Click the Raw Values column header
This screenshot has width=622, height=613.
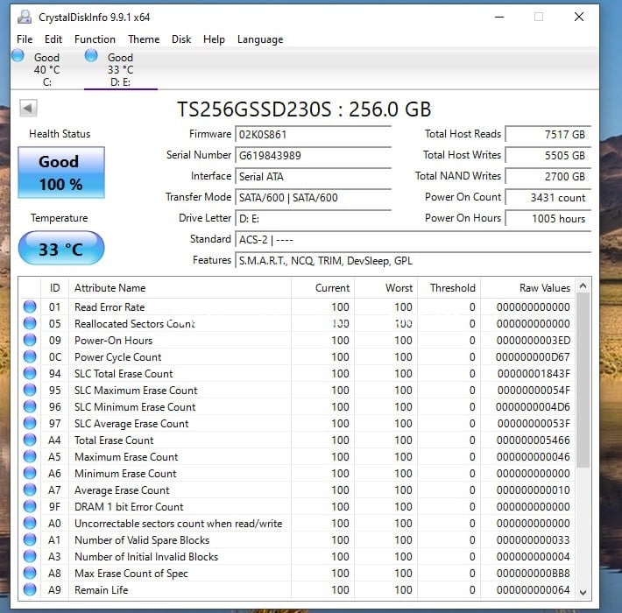click(527, 288)
